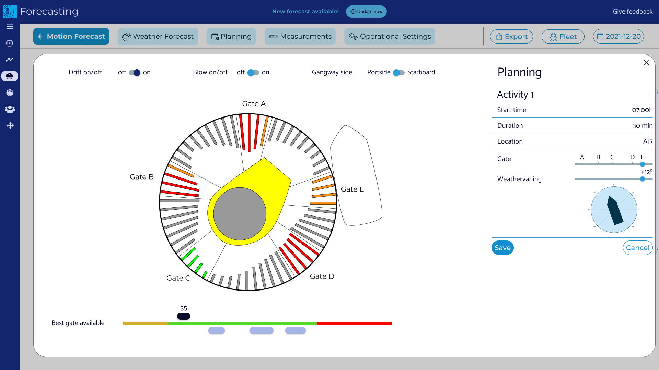
Task: Select the four-arrow move sidebar icon
Action: (10, 126)
